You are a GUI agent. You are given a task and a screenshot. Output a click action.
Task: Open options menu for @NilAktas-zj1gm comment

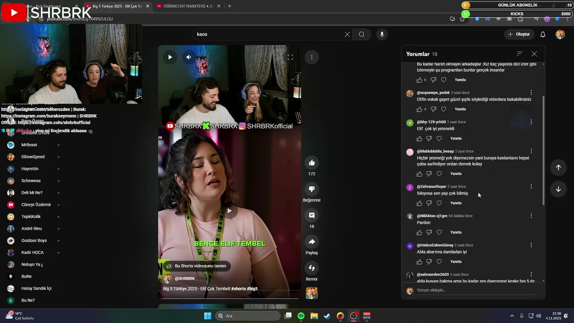[x=531, y=216]
